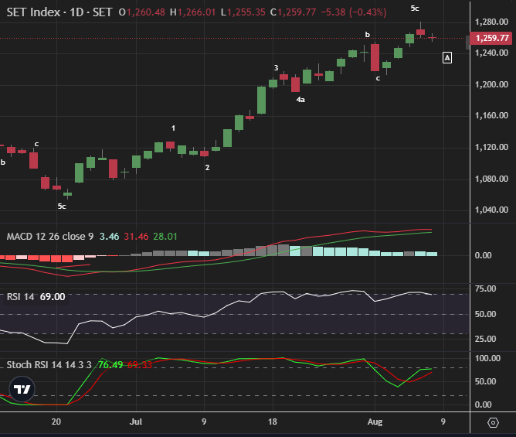The width and height of the screenshot is (516, 437).
Task: Click the high price H1,266.01 value
Action: click(192, 12)
